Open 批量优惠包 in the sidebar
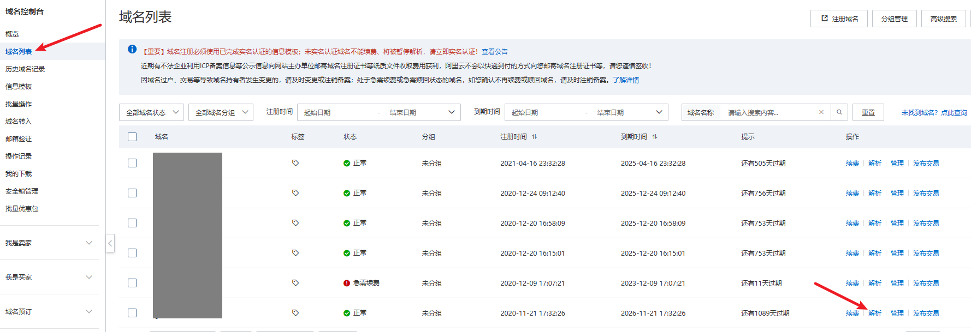Screen dimensions: 971x332 (22, 208)
